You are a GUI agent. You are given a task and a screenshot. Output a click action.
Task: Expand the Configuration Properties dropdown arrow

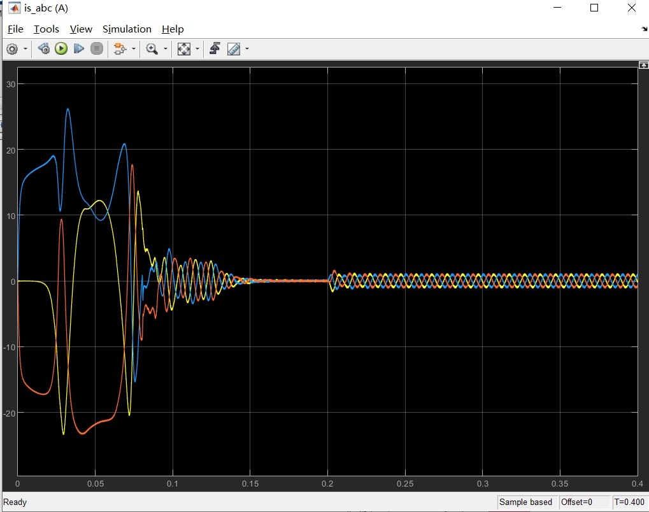click(25, 49)
